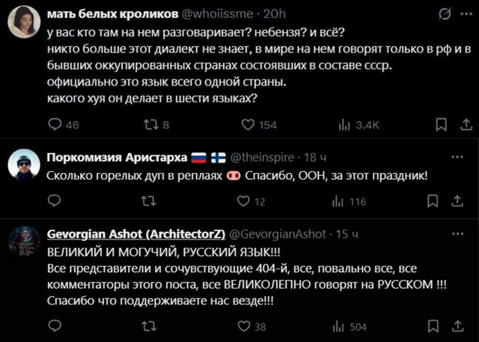
Task: Bookmark theinspire tweet
Action: coord(432,202)
